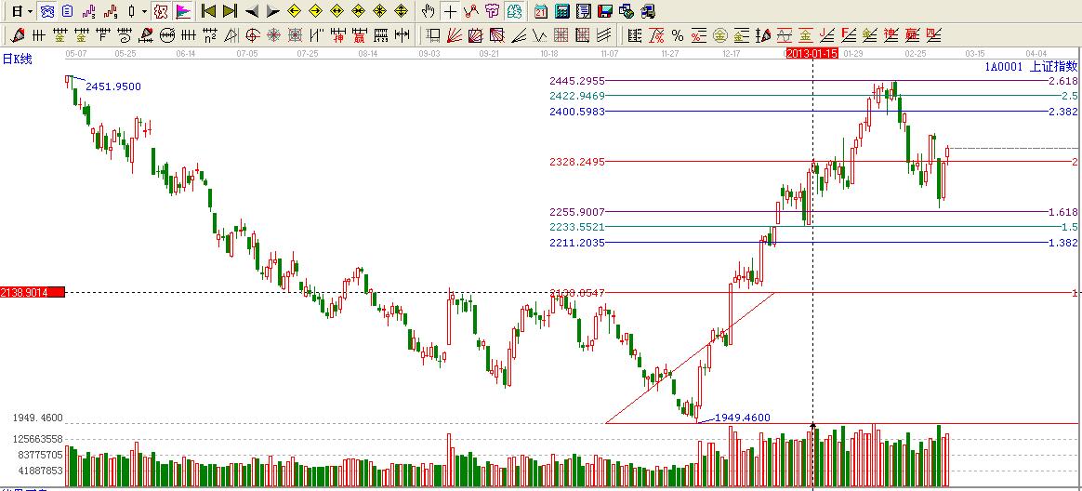Click the 1A0001 上证指数 stock name

tap(1031, 66)
